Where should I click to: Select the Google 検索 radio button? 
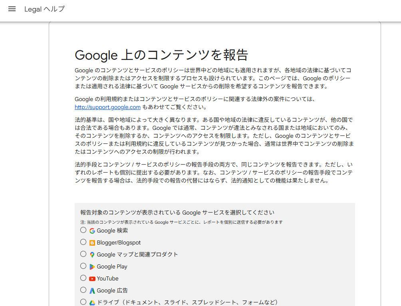pyautogui.click(x=83, y=230)
